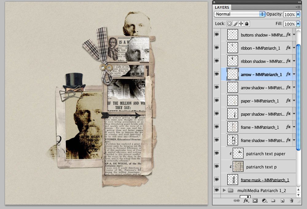This screenshot has height=209, width=307.
Task: Select the LAYERS panel tab
Action: point(222,7)
